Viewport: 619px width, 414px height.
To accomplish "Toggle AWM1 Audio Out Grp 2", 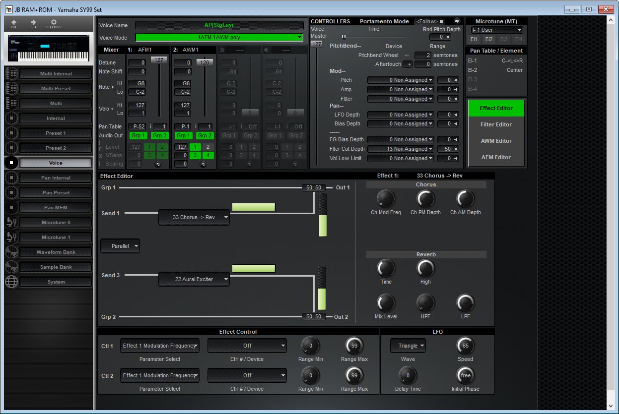I will (206, 136).
